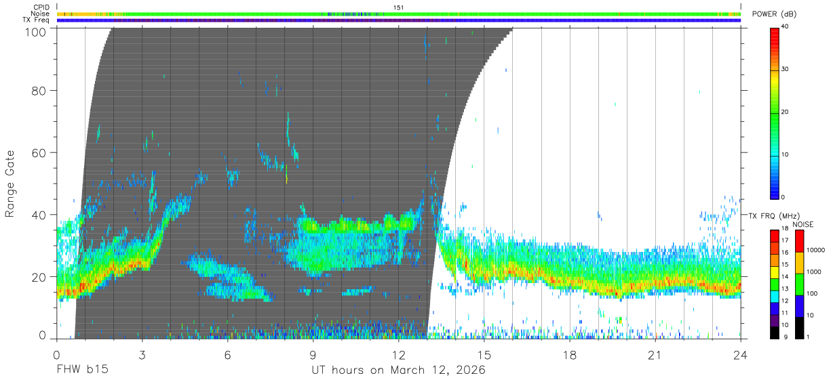
Task: Click the power color scale bar
Action: [x=775, y=112]
